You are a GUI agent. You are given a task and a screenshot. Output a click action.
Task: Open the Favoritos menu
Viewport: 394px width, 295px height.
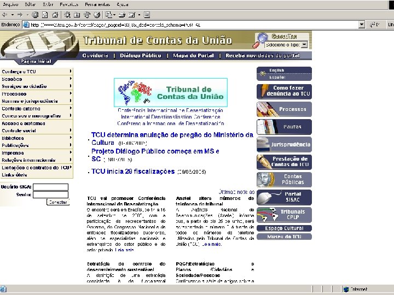tap(69, 4)
